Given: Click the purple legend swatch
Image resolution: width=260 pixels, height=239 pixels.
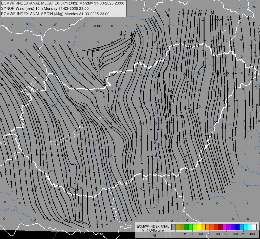Looking at the screenshot, I should click(229, 227).
